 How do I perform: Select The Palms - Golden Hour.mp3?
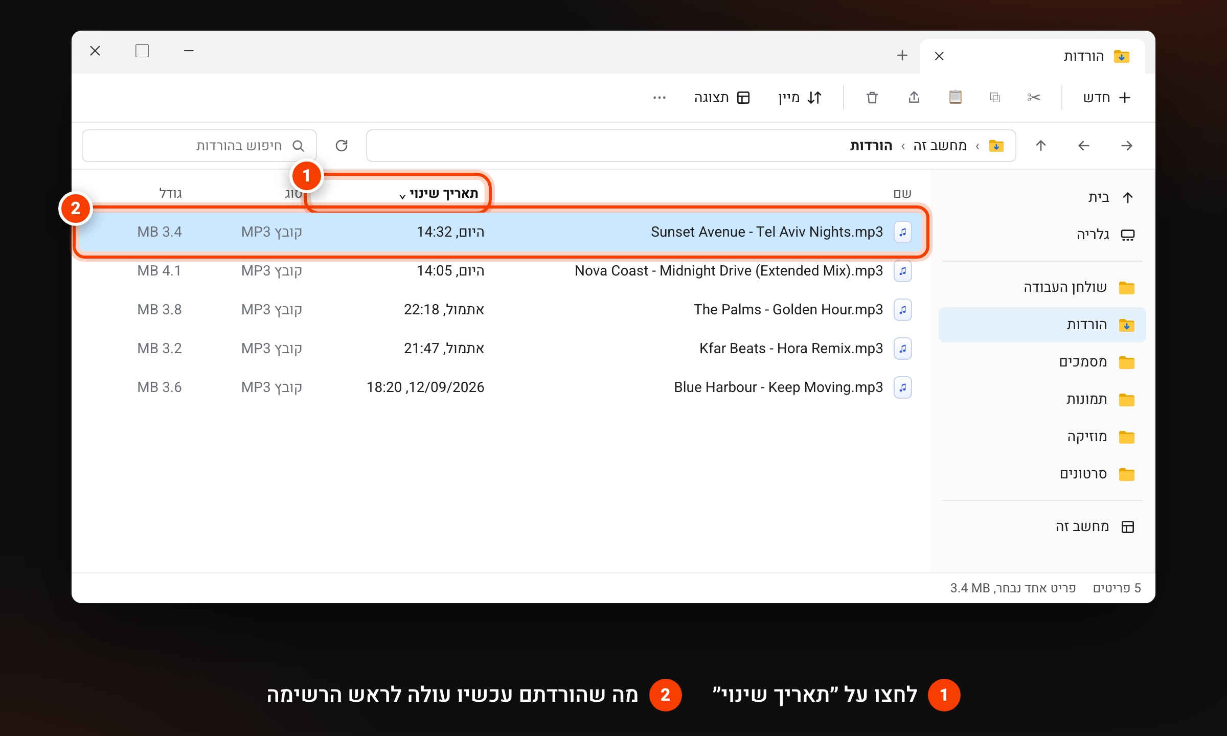[x=501, y=310]
